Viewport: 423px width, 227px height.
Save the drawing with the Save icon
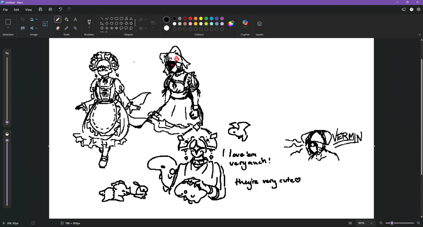(41, 10)
